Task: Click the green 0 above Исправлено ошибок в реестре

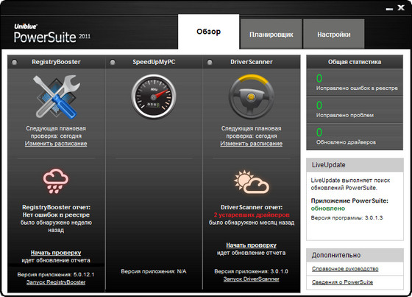Action: point(319,78)
